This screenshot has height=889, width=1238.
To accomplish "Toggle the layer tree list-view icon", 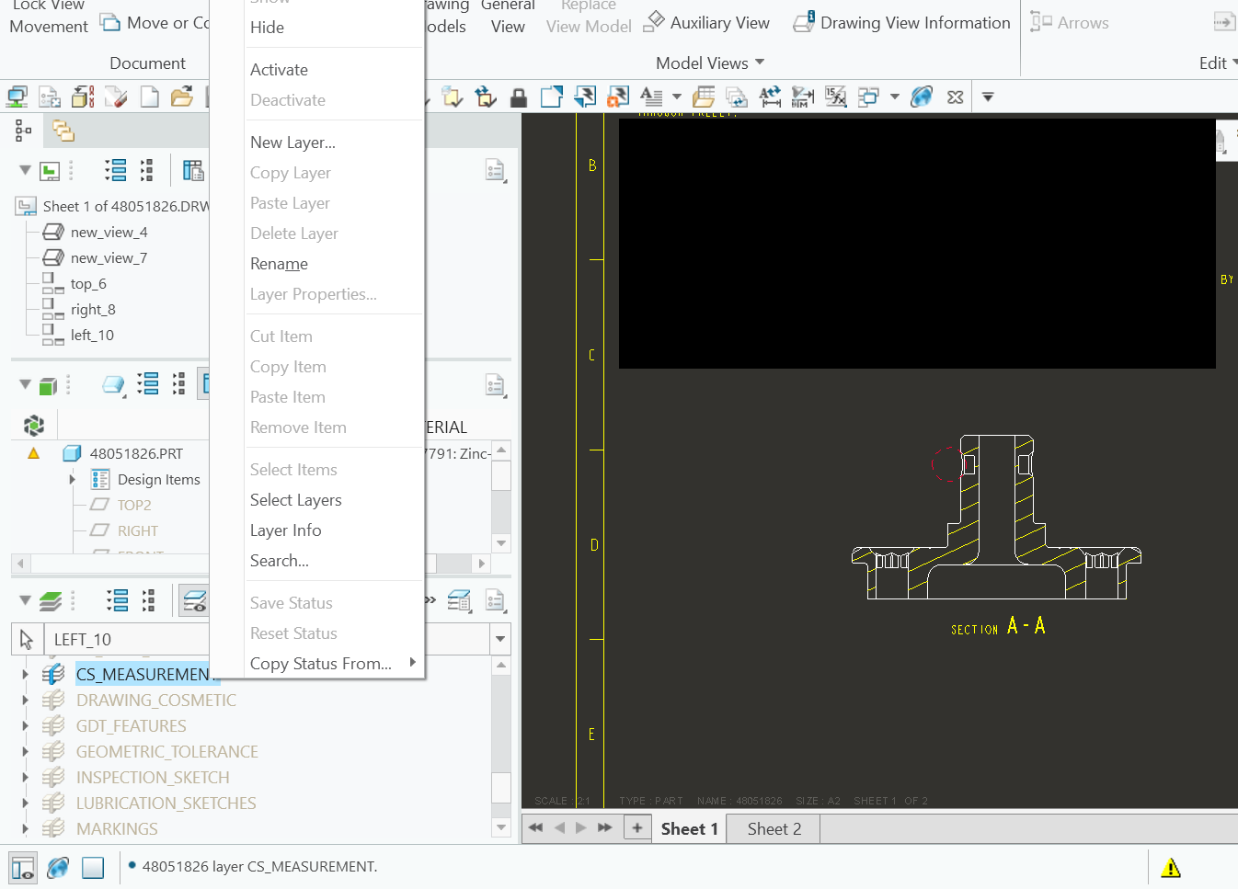I will [x=117, y=599].
